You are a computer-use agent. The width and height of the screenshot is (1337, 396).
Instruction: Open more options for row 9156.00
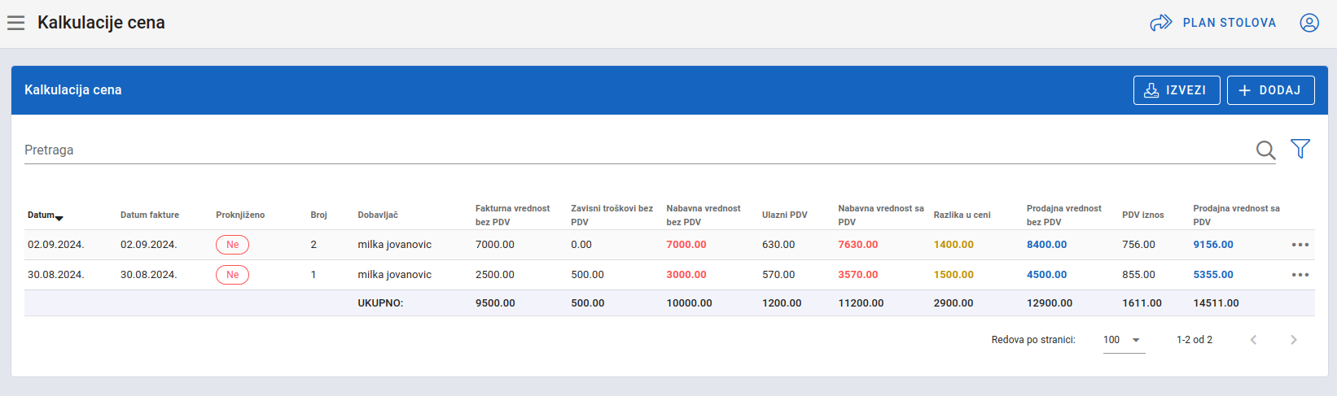tap(1300, 245)
